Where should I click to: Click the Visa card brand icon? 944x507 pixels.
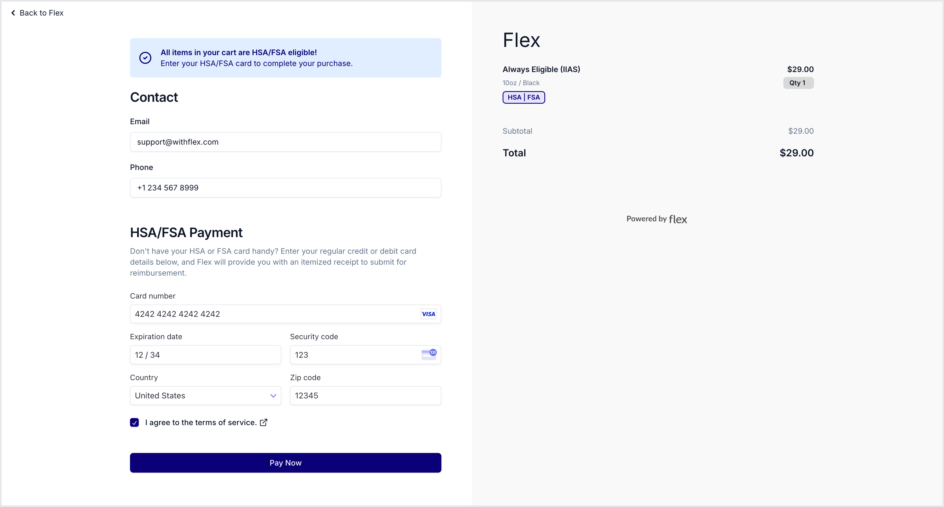click(x=428, y=314)
